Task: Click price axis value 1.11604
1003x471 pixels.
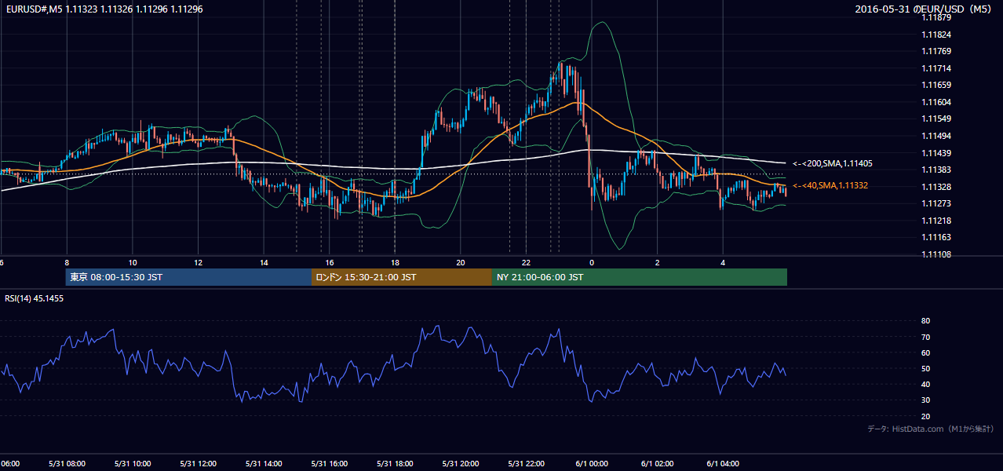Action: click(x=936, y=102)
